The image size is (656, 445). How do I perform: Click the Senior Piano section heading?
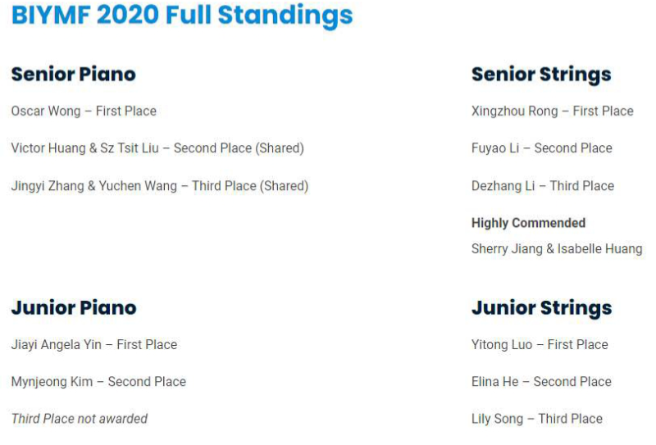pos(73,74)
